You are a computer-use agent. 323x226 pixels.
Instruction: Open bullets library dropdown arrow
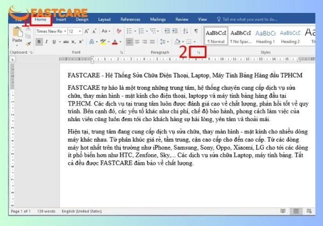135,31
